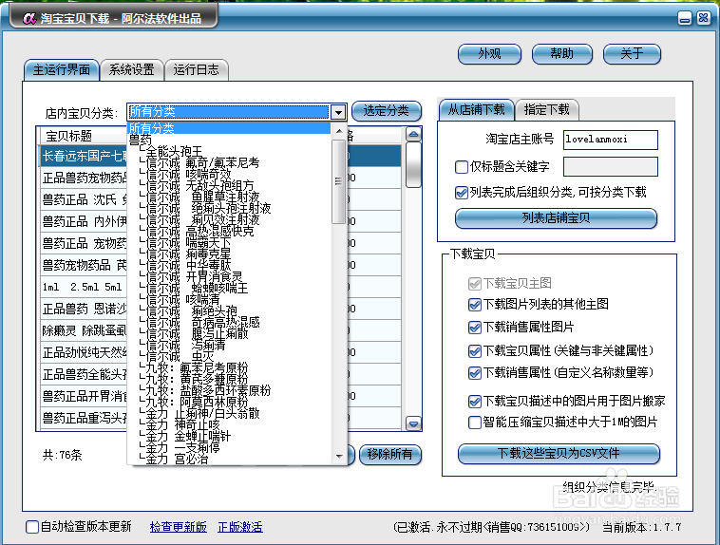
Task: Collapse the 店内宝贝分类 dropdown arrow
Action: 338,112
